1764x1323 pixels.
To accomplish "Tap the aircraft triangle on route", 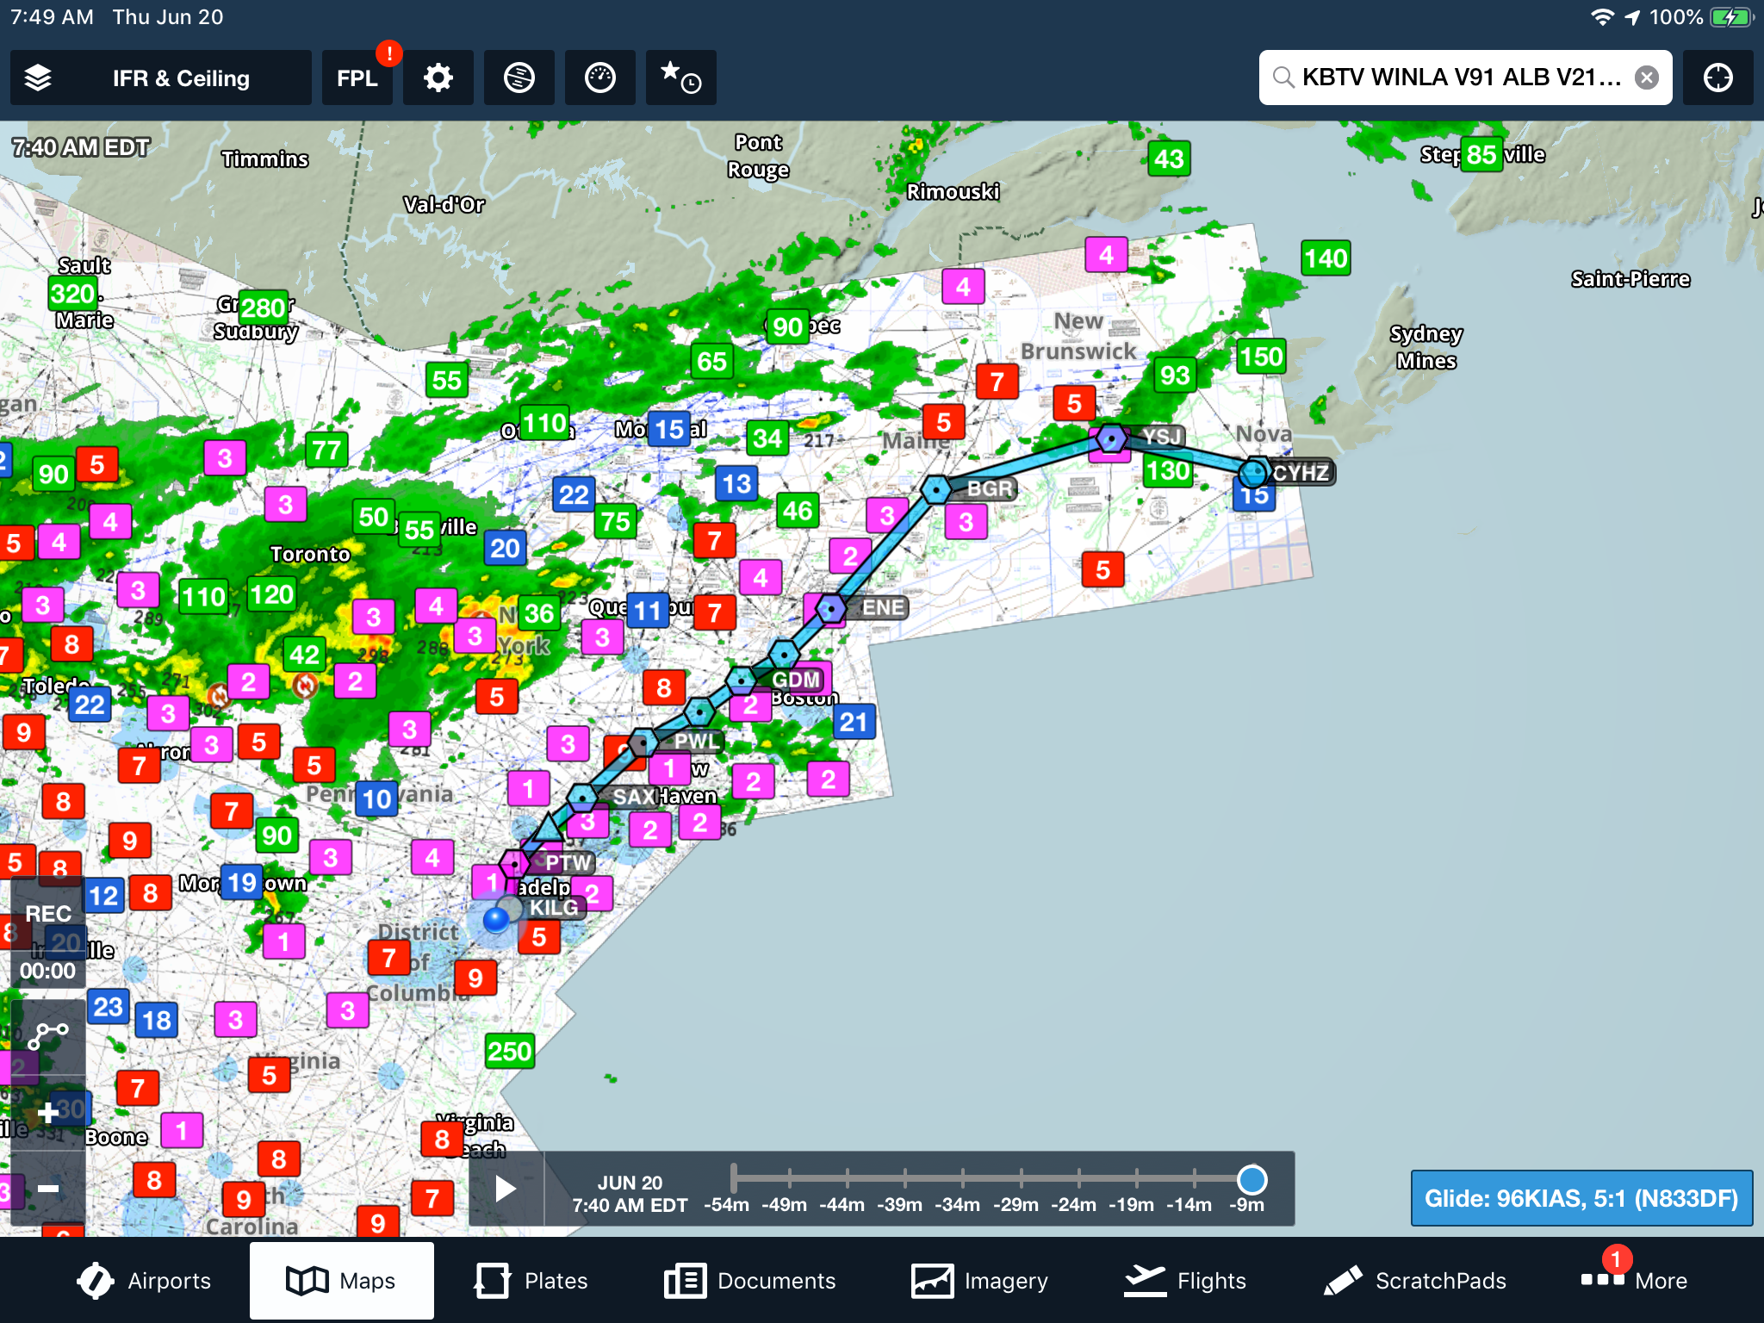I will 548,828.
